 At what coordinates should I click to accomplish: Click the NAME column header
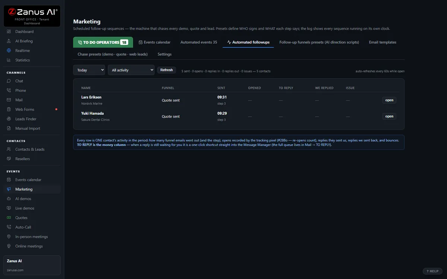coord(86,88)
